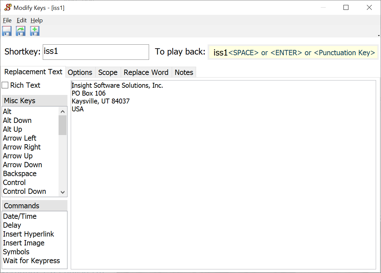Enable the Rich Text checkbox
The image size is (381, 273).
tap(5, 85)
